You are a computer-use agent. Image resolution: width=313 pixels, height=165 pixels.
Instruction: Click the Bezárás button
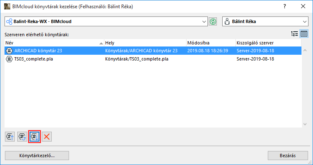288,156
